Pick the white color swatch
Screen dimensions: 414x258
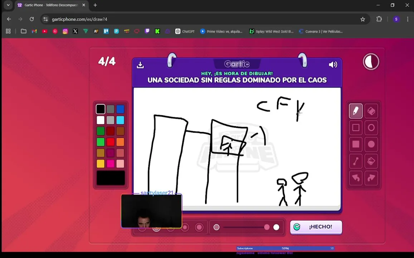coord(101,120)
